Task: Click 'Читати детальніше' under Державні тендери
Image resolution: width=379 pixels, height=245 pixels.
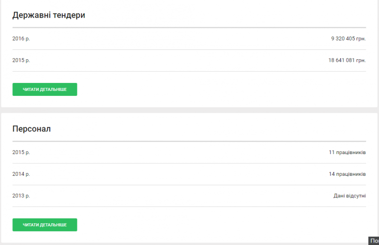Action: 44,89
